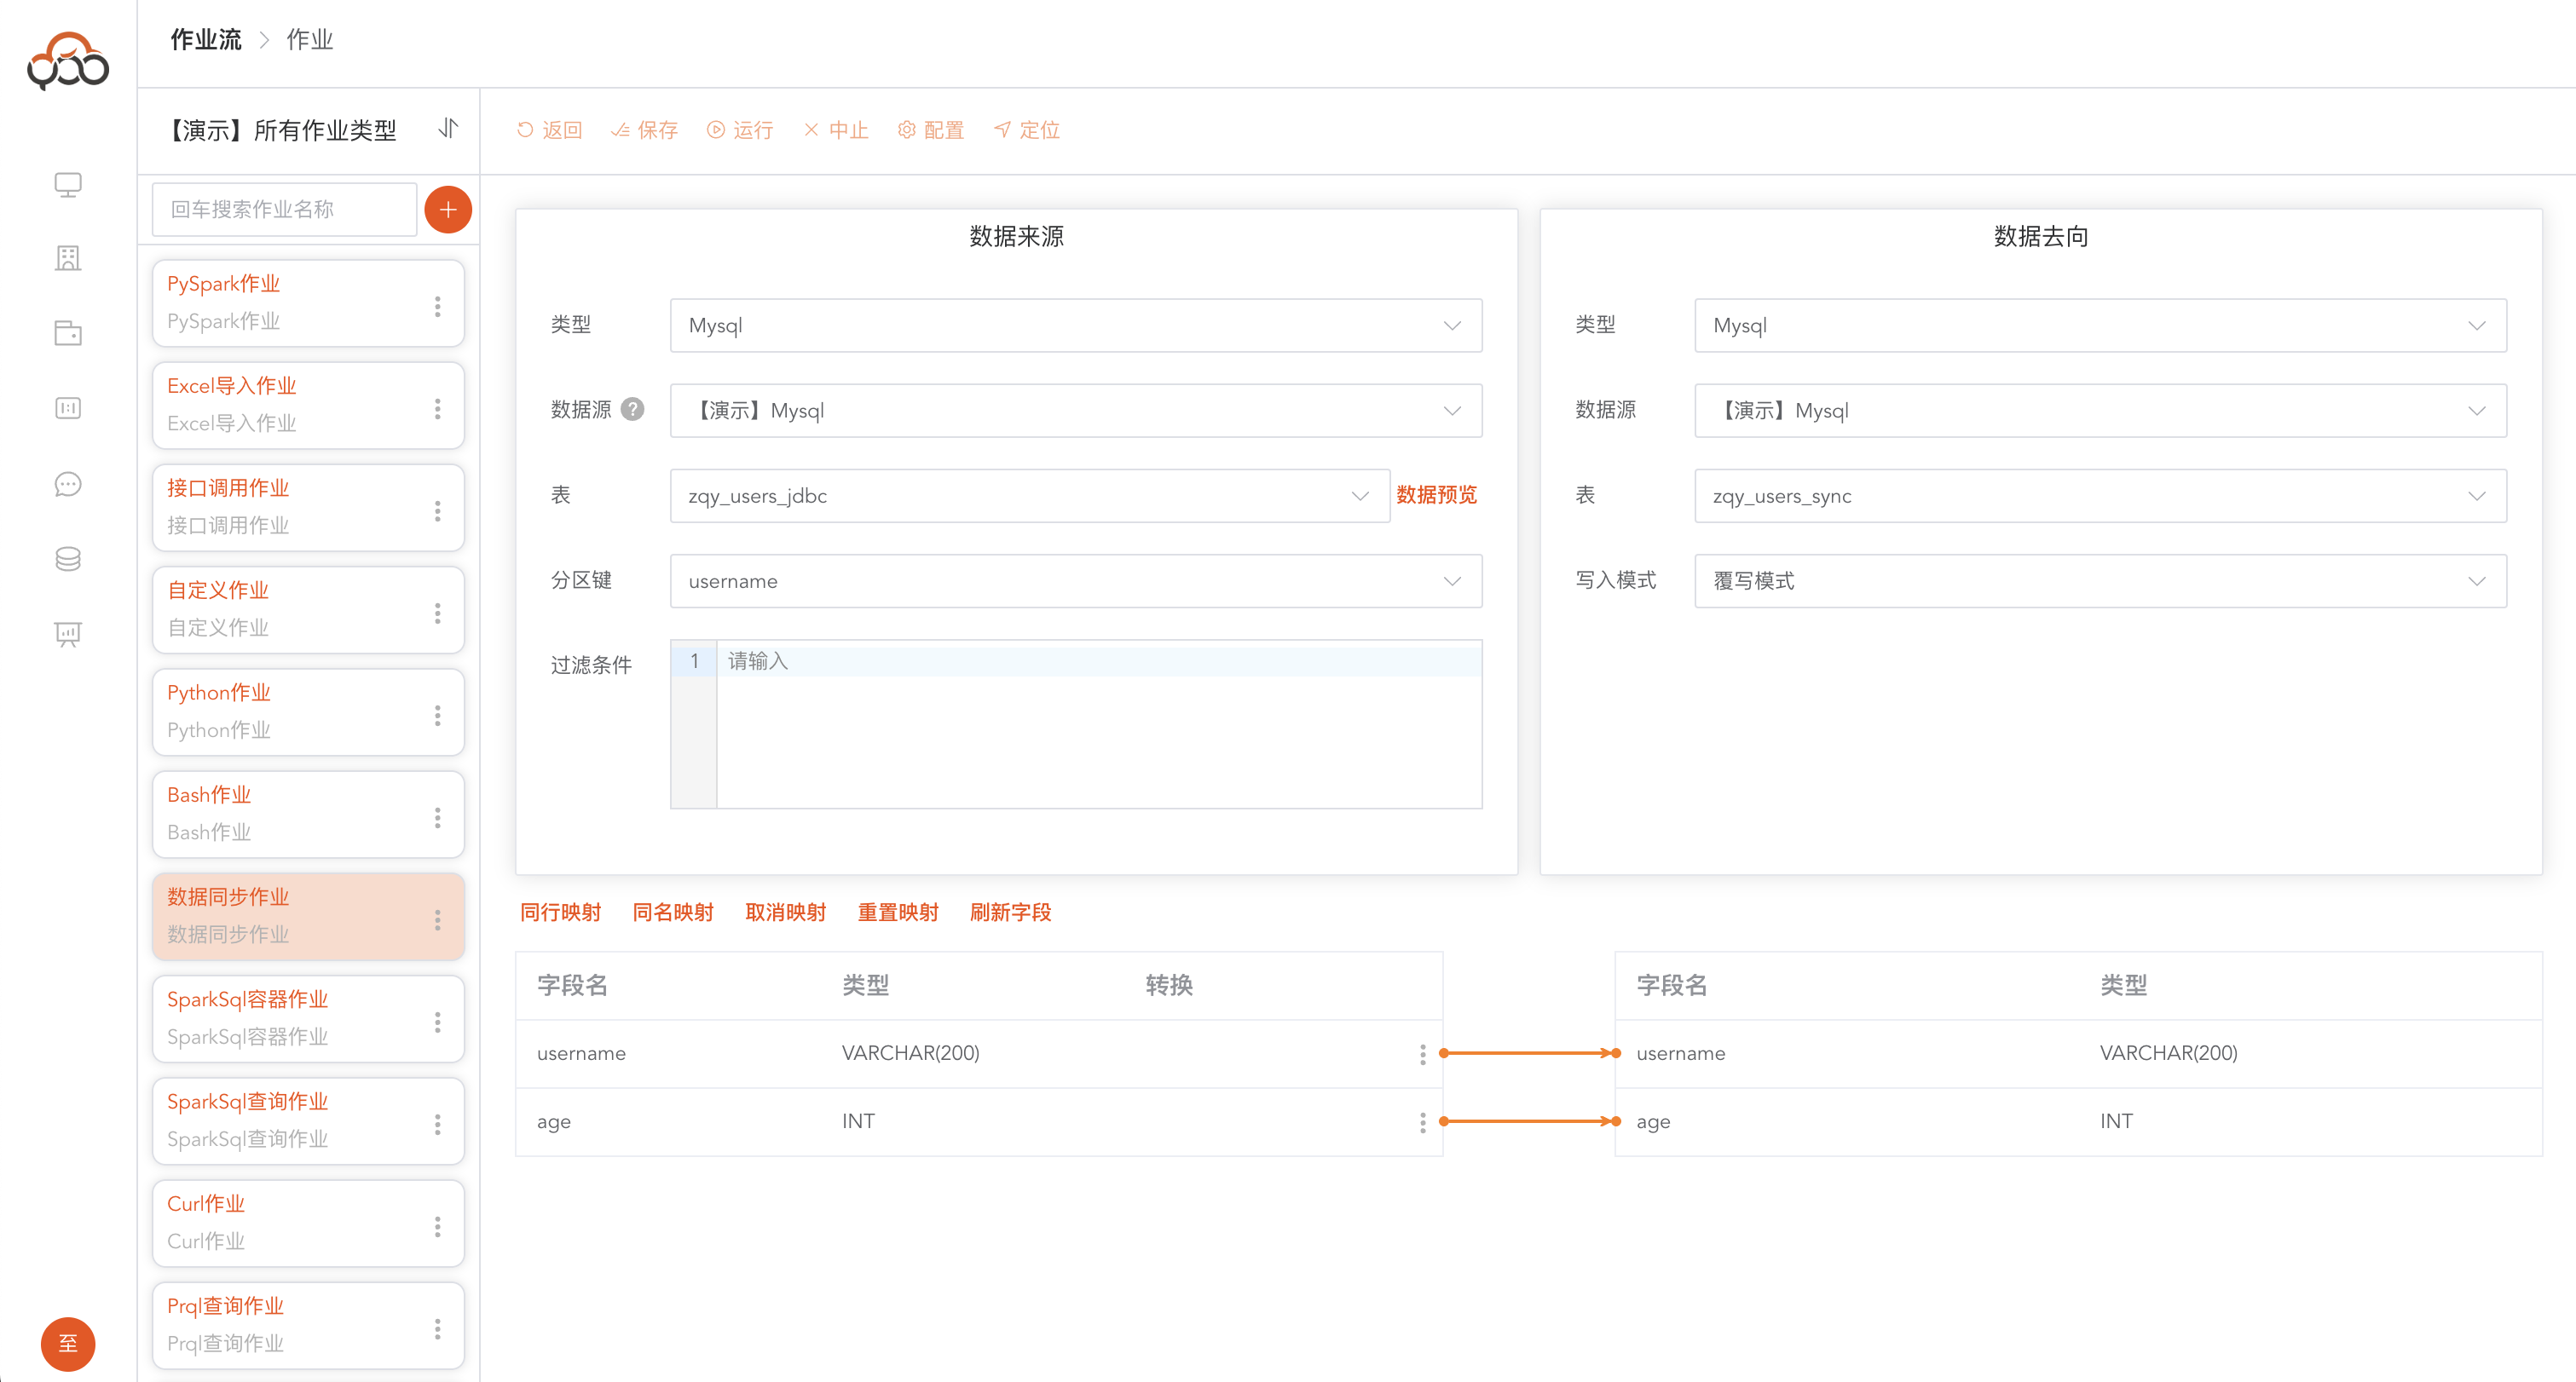Open more options for SparkSql查询作业
The image size is (2576, 1382).
pos(437,1124)
